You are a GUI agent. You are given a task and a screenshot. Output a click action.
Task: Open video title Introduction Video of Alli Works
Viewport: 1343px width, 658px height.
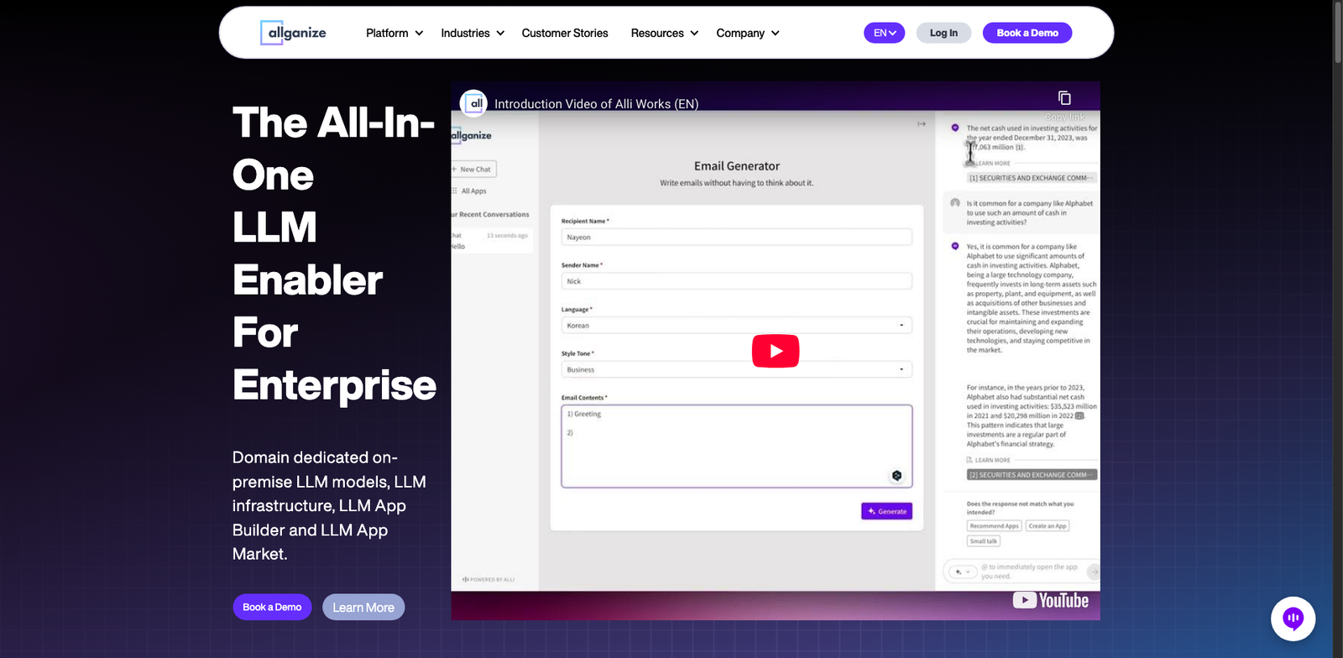click(x=596, y=104)
